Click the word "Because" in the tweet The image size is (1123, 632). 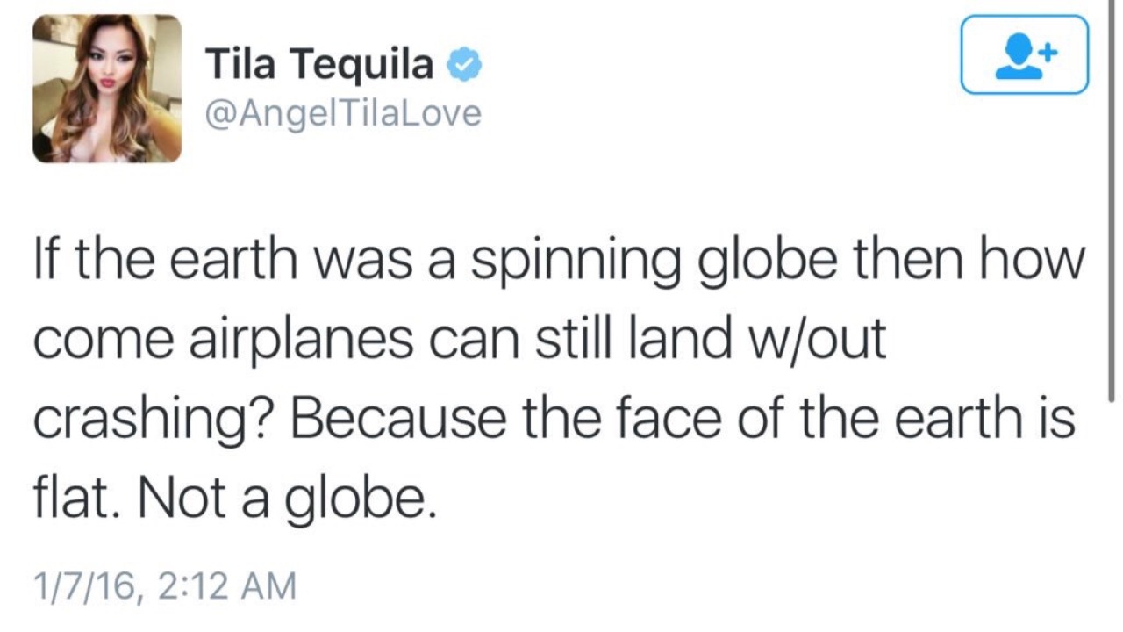pyautogui.click(x=398, y=418)
